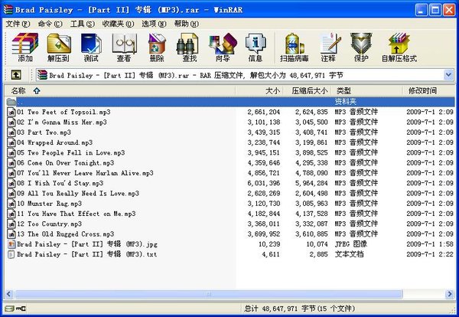459x317 pixels.
Task: Open the 文件(F) menu
Action: tap(18, 24)
